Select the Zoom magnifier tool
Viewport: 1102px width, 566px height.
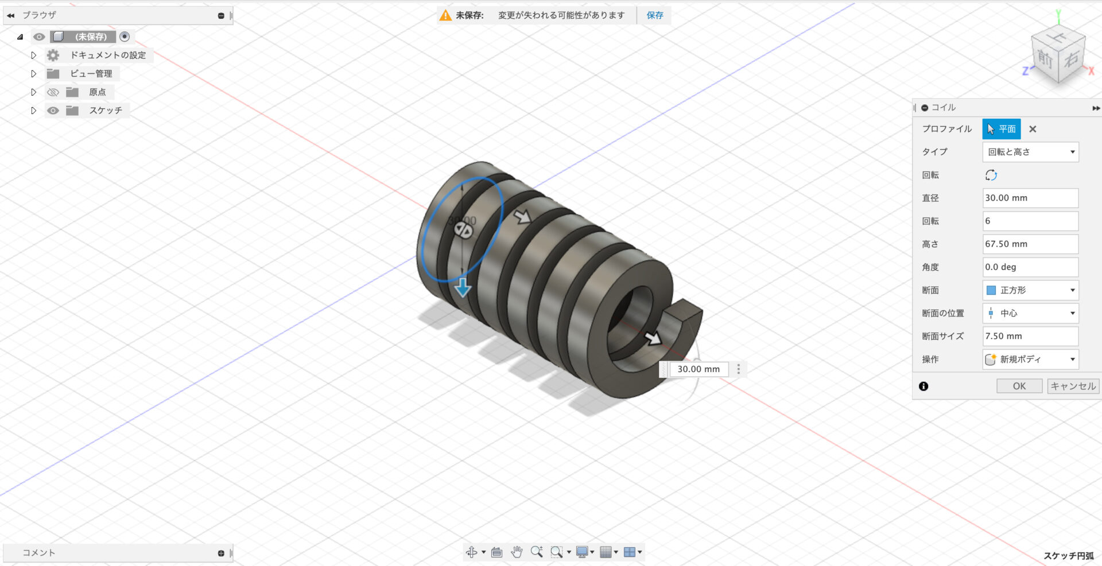pyautogui.click(x=537, y=552)
